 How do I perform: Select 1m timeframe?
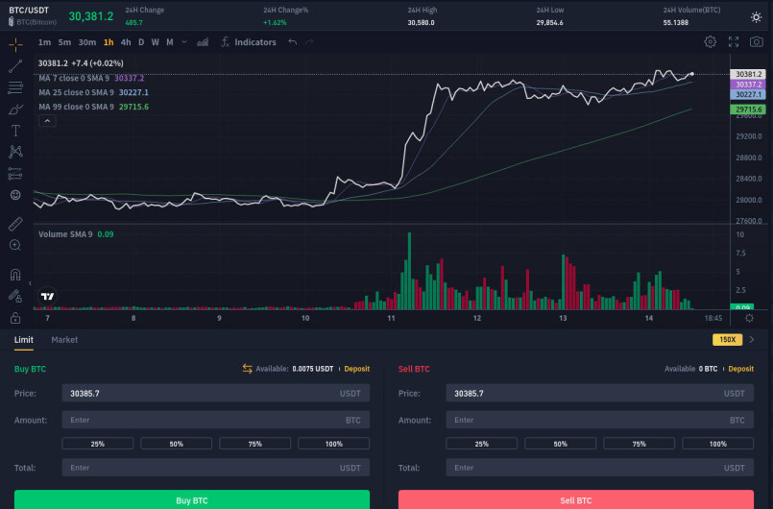point(44,42)
